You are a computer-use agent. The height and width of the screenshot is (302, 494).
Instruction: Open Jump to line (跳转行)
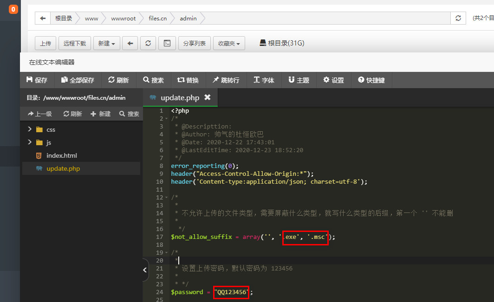(x=226, y=80)
